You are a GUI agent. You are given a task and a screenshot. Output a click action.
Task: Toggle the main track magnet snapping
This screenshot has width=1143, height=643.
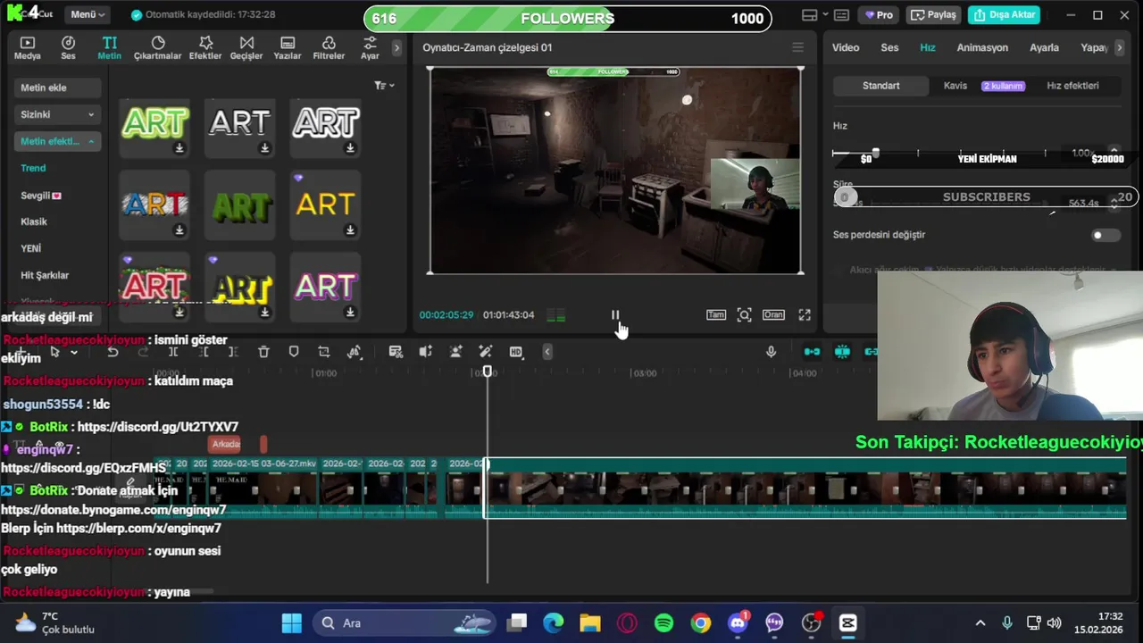point(812,352)
